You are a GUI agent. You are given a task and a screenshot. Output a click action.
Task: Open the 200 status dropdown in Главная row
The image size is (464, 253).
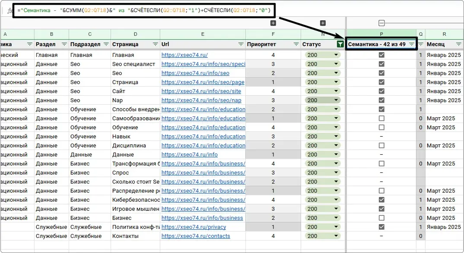[336, 55]
